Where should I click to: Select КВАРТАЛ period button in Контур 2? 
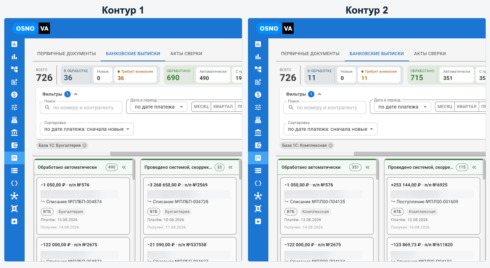pos(467,106)
